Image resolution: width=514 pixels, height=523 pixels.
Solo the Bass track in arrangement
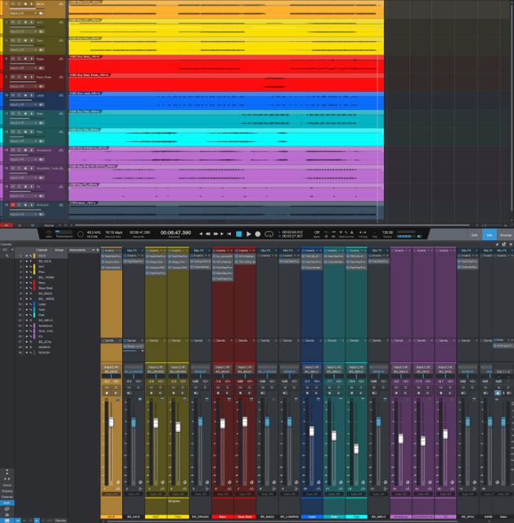tap(18, 59)
